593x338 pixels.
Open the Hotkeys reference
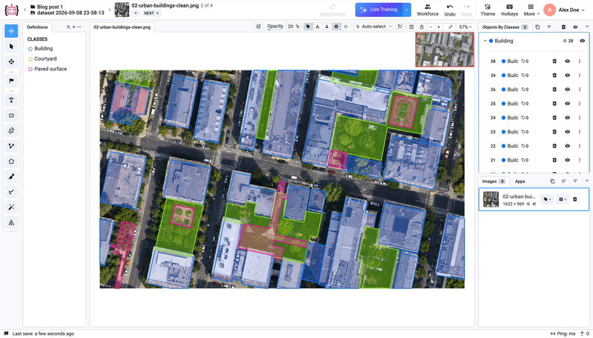pyautogui.click(x=509, y=10)
